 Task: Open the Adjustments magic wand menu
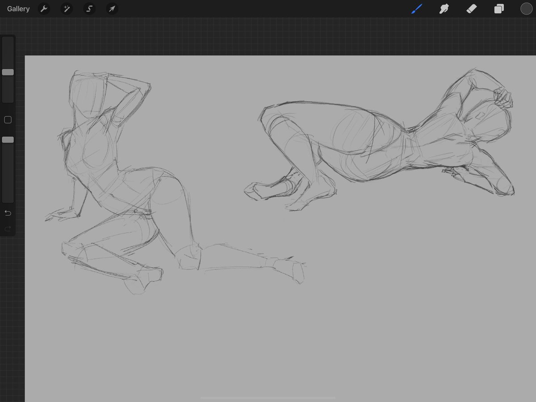pyautogui.click(x=67, y=9)
